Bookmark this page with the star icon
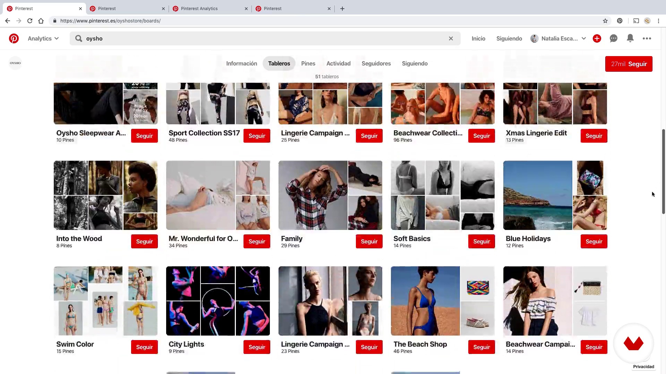The image size is (666, 374). (x=605, y=21)
